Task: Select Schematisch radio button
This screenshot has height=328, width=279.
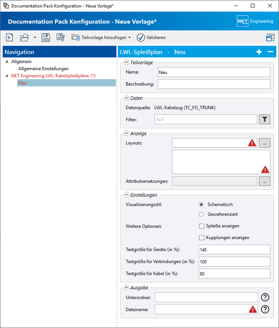Action: (x=201, y=205)
